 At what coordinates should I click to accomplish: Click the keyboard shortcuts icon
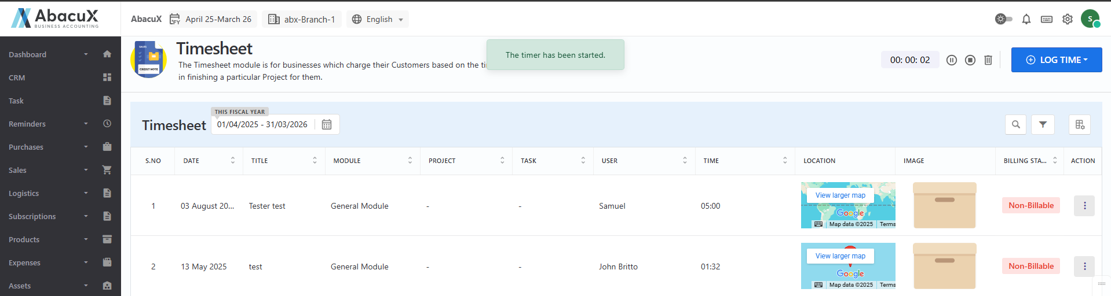tap(1047, 19)
